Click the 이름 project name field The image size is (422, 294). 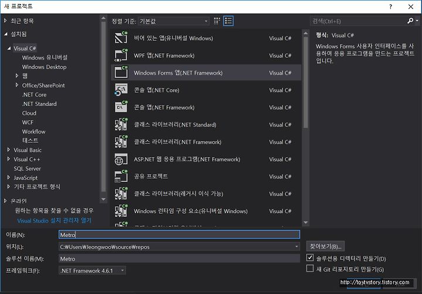179,234
